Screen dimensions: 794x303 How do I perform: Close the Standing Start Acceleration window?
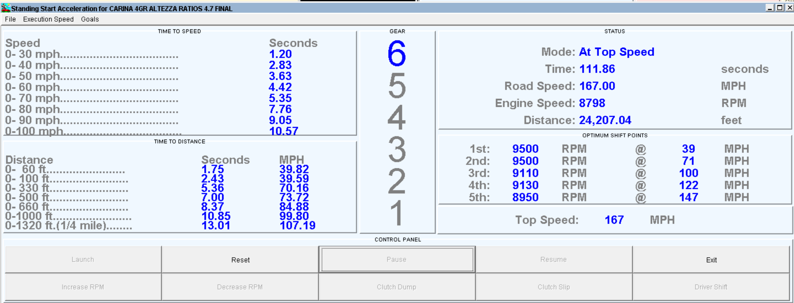coord(789,8)
